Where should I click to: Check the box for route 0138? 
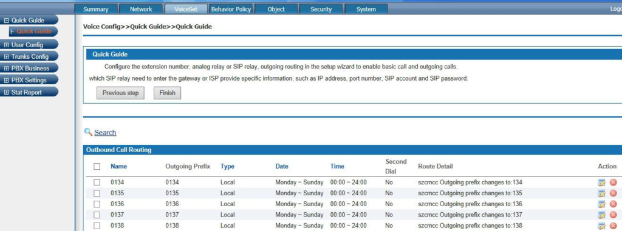(x=97, y=226)
